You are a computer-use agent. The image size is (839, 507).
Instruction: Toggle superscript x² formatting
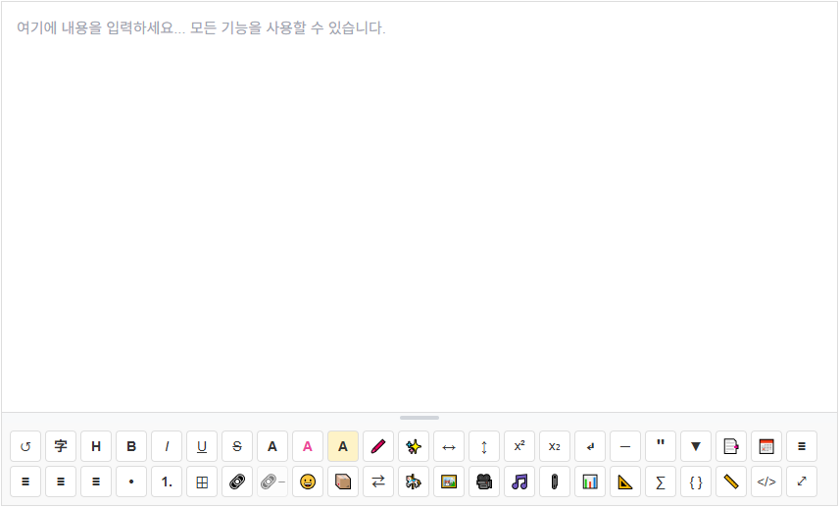(x=519, y=446)
